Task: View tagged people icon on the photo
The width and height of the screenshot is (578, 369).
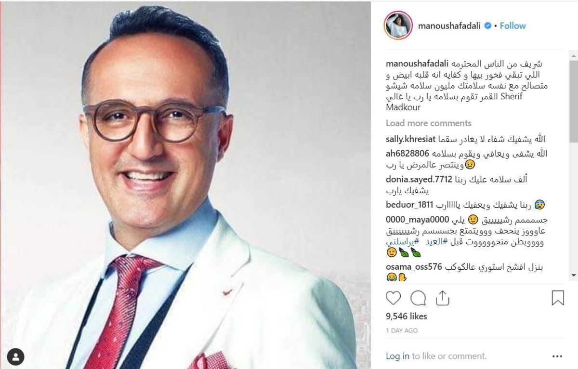Action: (16, 357)
